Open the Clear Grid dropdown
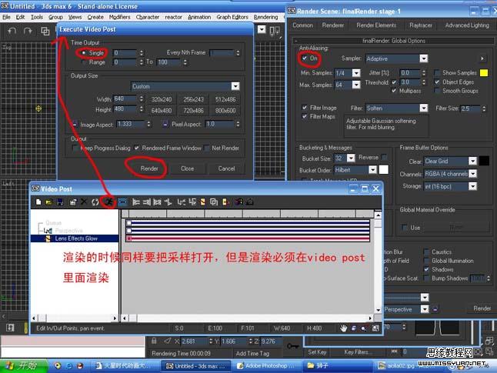 (472, 161)
